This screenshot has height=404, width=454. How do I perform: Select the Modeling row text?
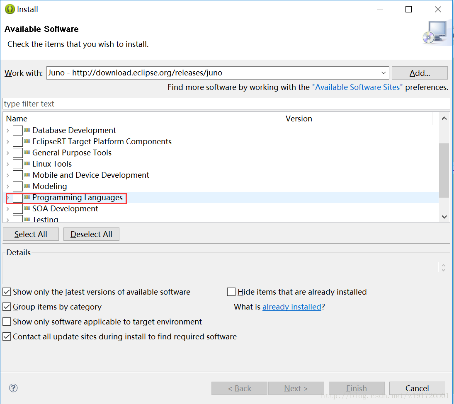[49, 186]
